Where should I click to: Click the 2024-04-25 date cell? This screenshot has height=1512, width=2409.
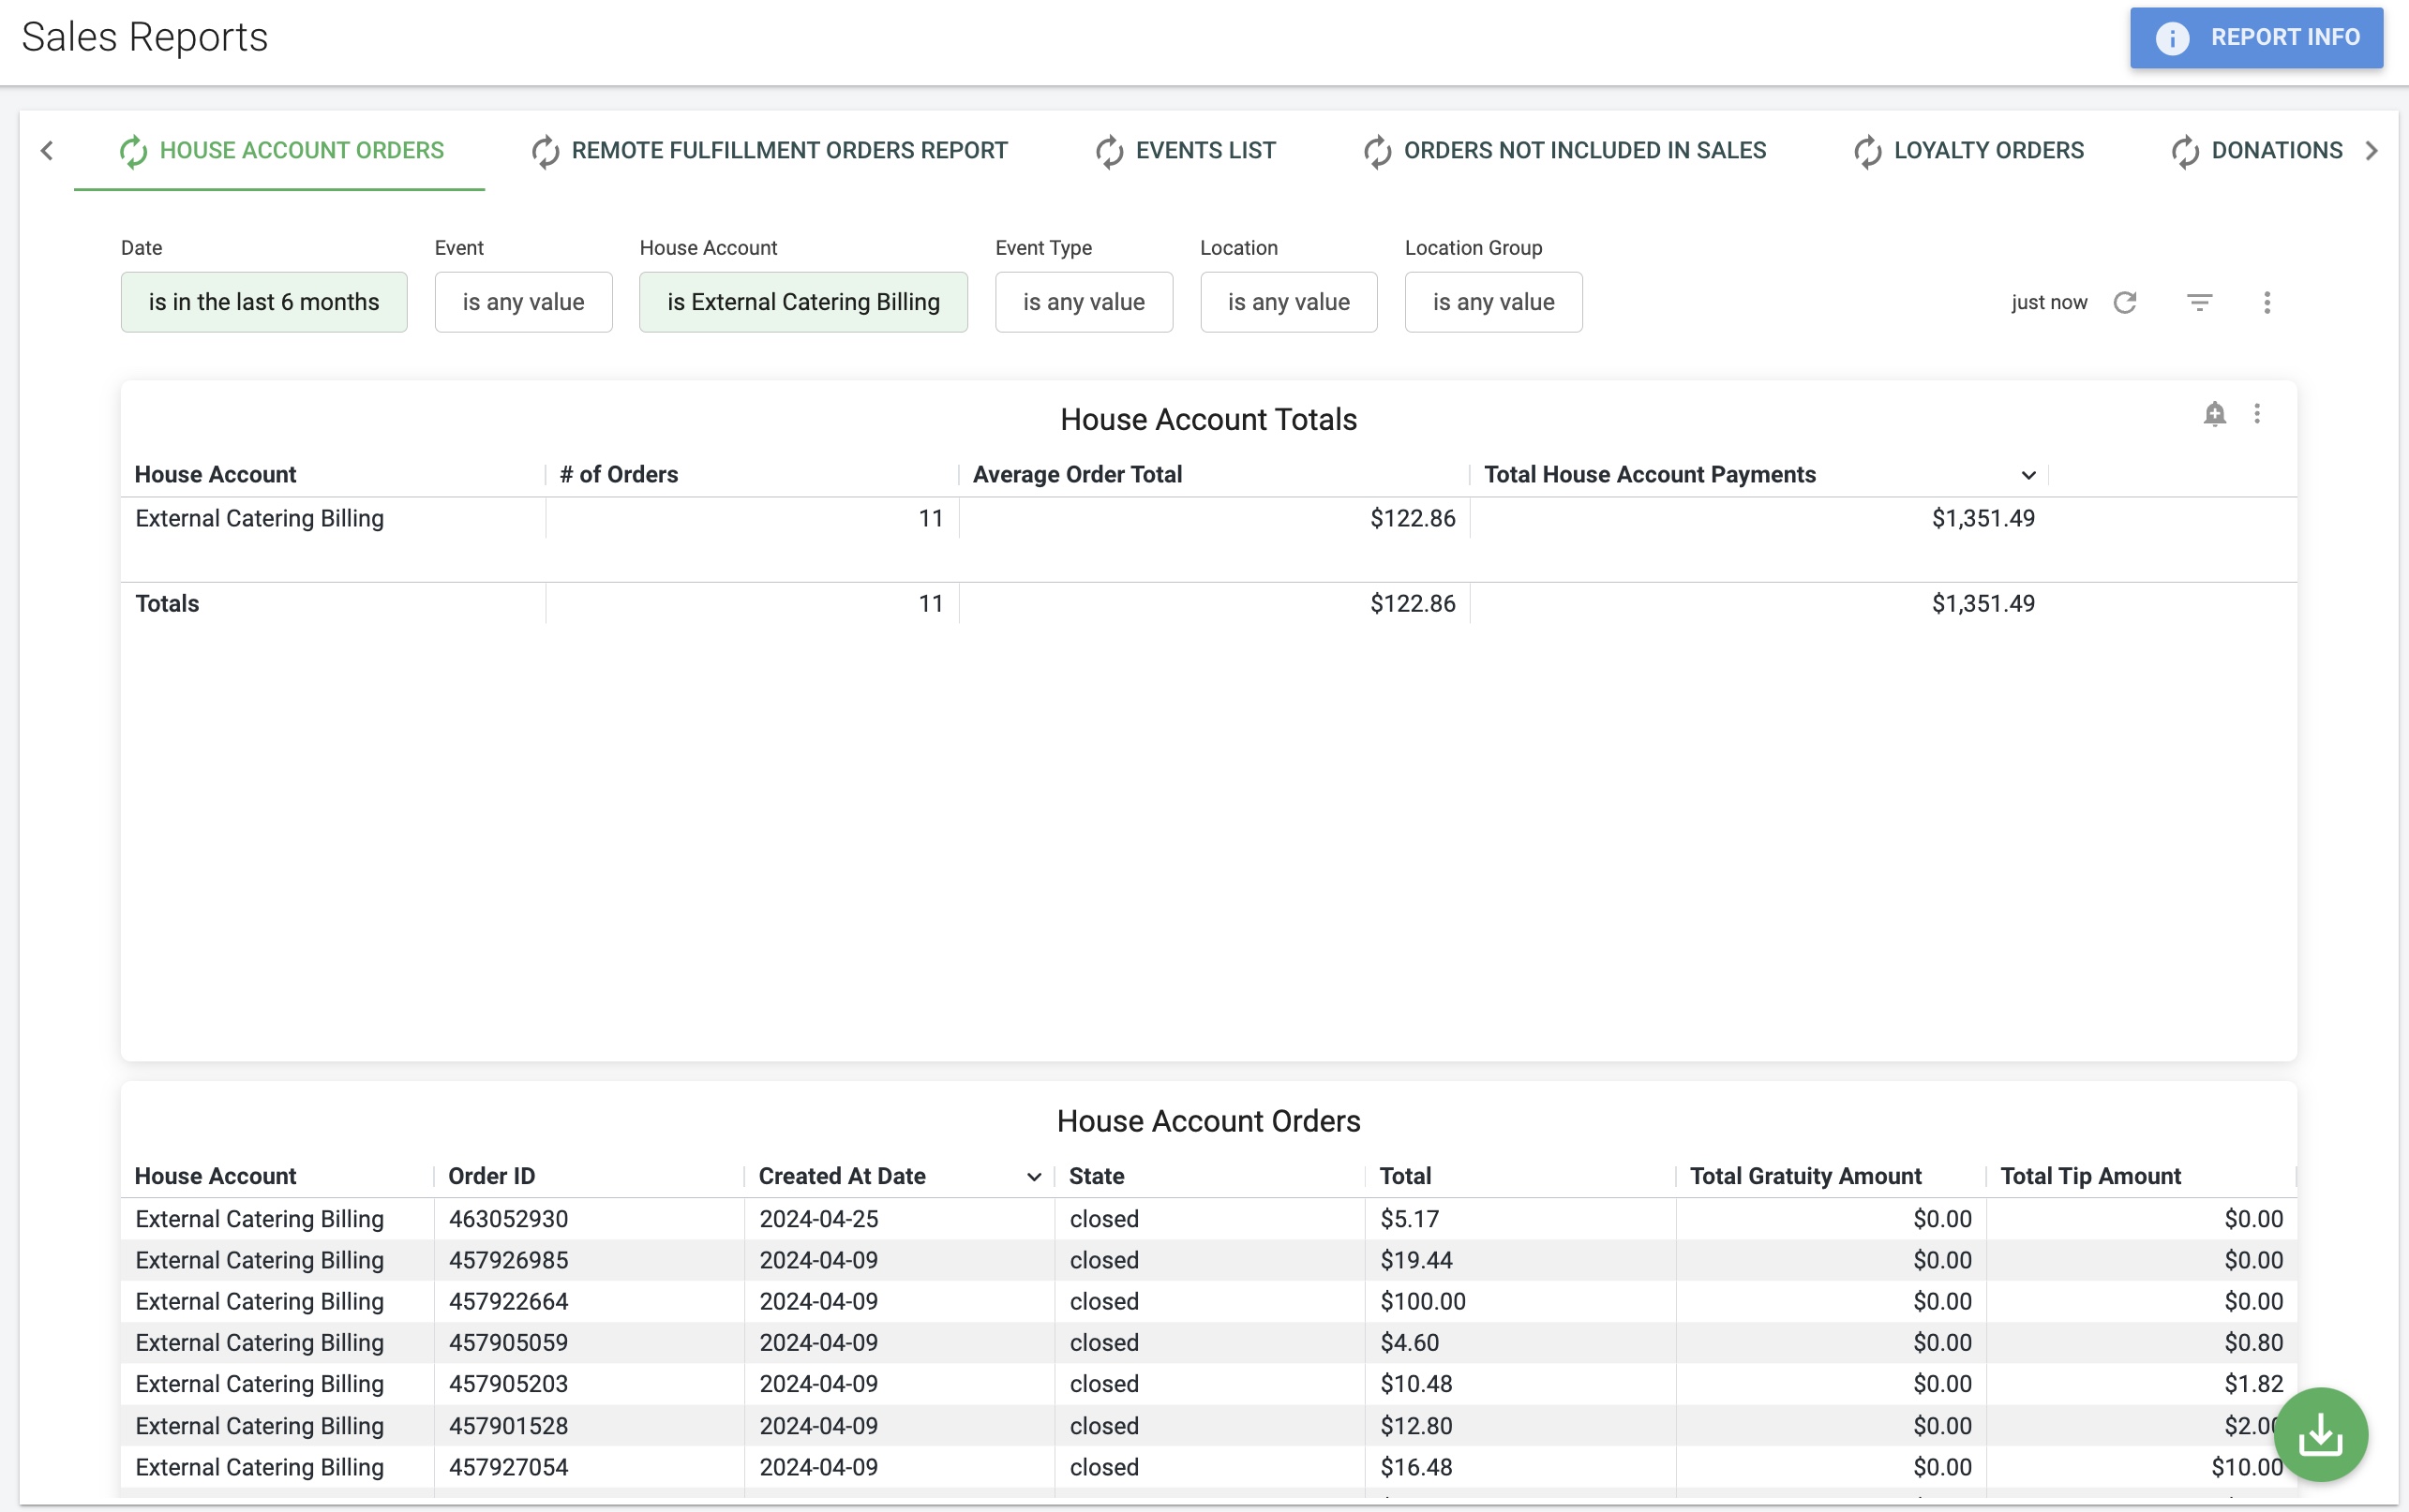(x=818, y=1220)
